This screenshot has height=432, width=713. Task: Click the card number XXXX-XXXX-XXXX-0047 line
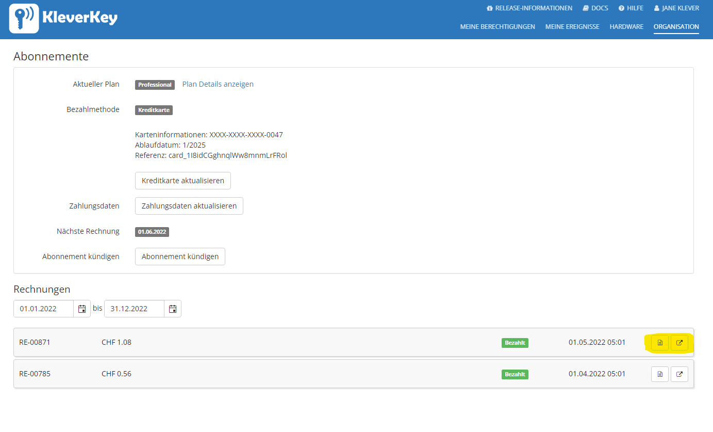tap(209, 135)
